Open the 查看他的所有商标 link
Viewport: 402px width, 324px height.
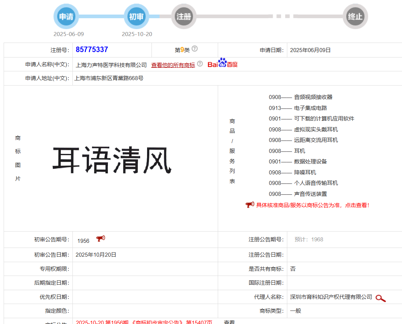(173, 65)
